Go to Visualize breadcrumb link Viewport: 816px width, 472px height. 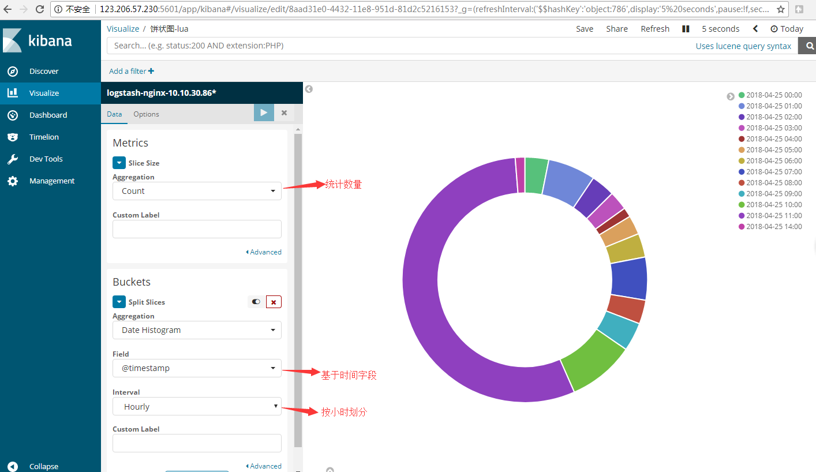coord(123,28)
